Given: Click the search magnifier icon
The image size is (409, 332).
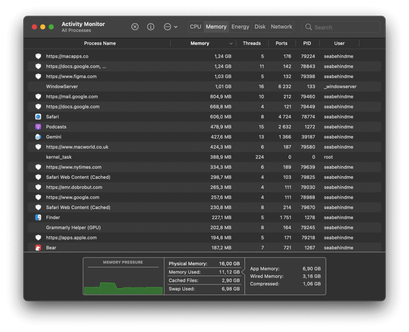Looking at the screenshot, I should [x=309, y=27].
